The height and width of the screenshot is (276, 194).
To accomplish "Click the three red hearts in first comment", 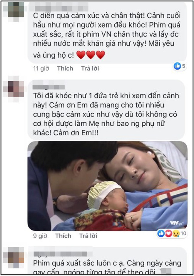I will (91, 55).
